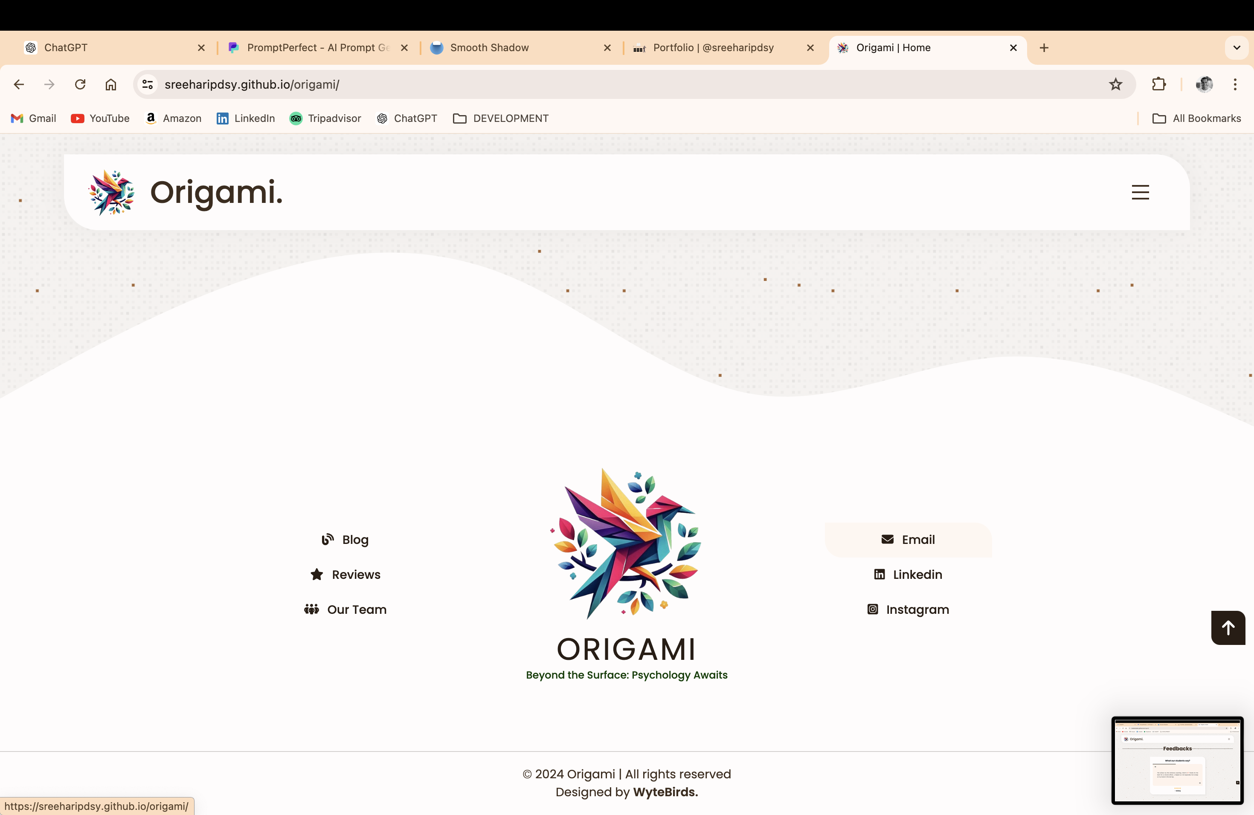Reload the page
Viewport: 1254px width, 815px height.
[x=80, y=84]
